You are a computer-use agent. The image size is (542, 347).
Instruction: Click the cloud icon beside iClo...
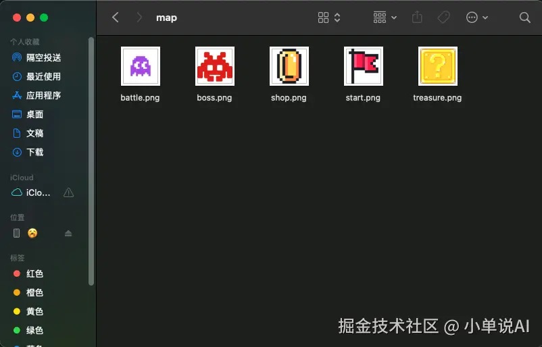pos(17,192)
